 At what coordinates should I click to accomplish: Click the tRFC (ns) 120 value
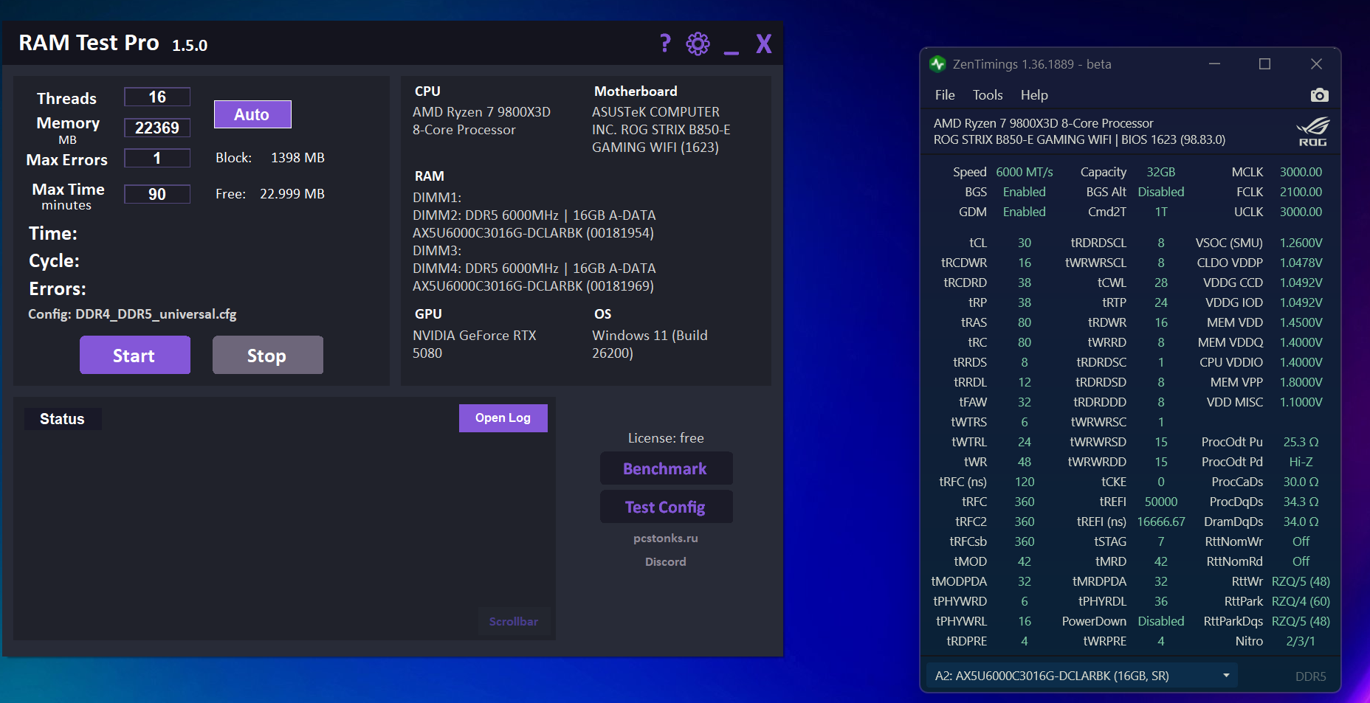(x=1025, y=482)
